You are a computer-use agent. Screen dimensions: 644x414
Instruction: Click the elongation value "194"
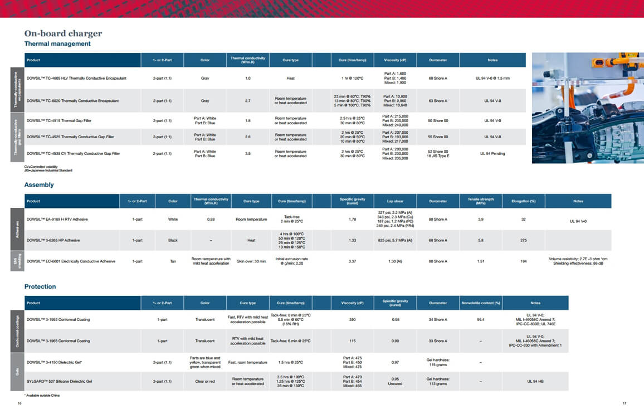pos(523,261)
